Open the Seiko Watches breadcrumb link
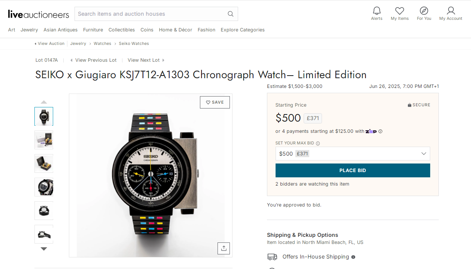The width and height of the screenshot is (471, 269). 134,43
